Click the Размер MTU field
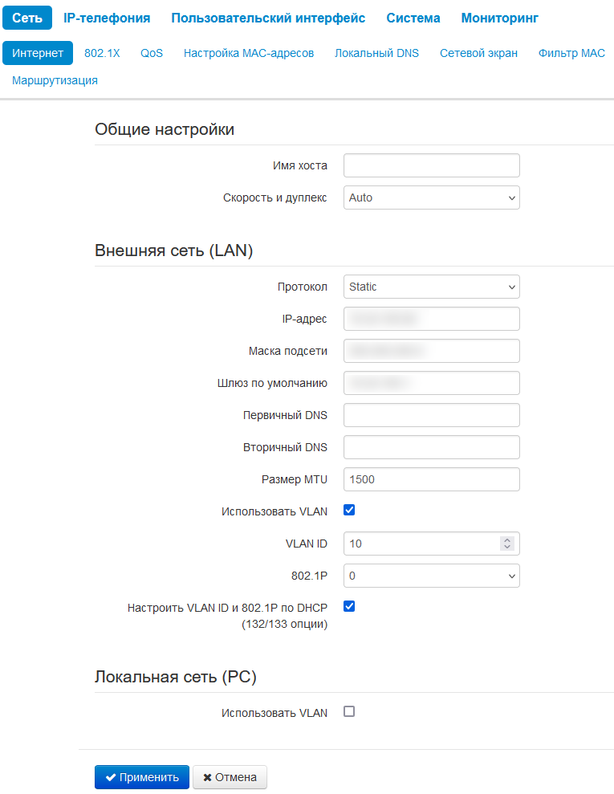Viewport: 614px width, 794px height. pos(431,479)
